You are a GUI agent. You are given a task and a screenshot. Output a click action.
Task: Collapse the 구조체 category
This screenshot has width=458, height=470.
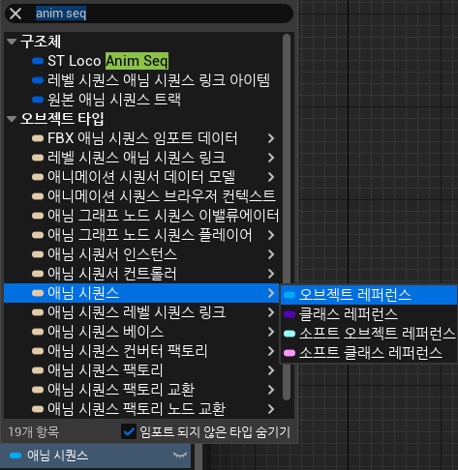(x=12, y=42)
